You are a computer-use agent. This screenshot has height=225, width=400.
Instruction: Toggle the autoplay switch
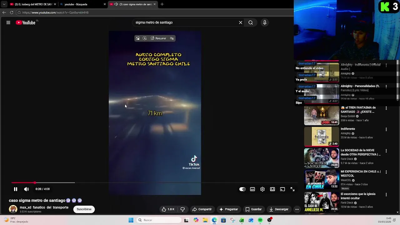[242, 189]
